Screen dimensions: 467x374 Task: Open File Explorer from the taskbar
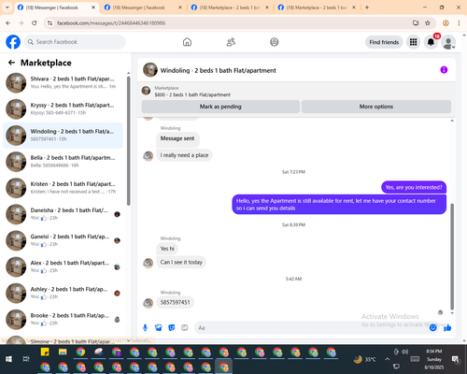click(x=63, y=352)
